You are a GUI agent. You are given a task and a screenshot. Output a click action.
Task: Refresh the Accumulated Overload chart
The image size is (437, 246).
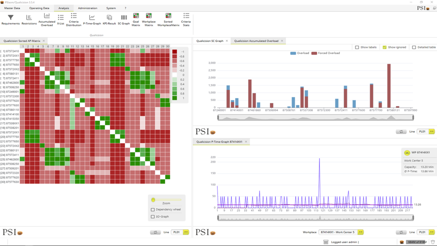pos(401,131)
